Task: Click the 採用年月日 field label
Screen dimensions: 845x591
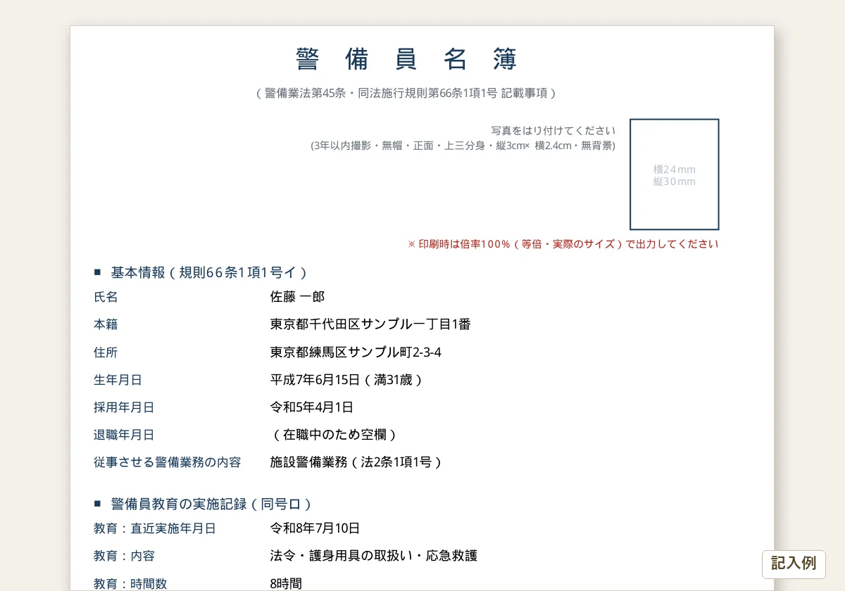Action: coord(124,407)
